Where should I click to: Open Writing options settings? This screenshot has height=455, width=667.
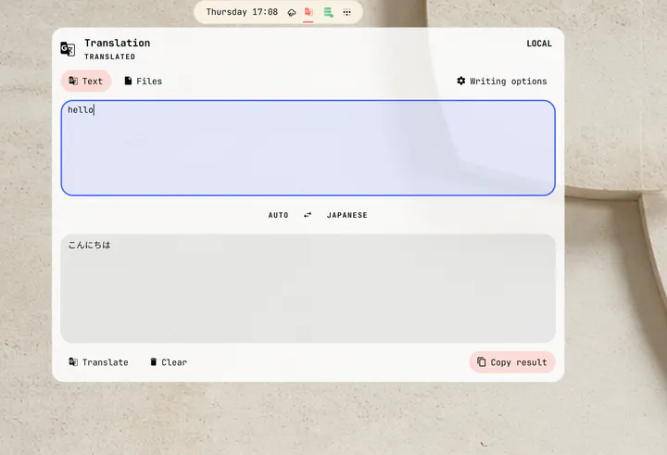point(502,81)
